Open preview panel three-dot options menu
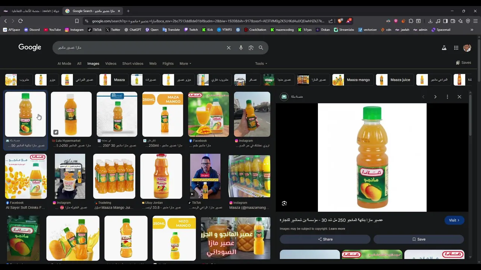 (447, 97)
